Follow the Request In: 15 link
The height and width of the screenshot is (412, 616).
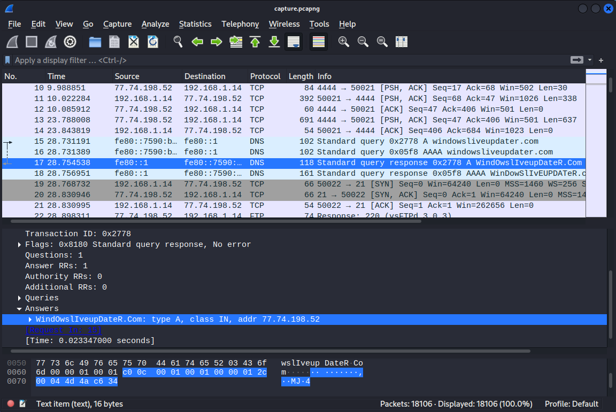pyautogui.click(x=63, y=330)
